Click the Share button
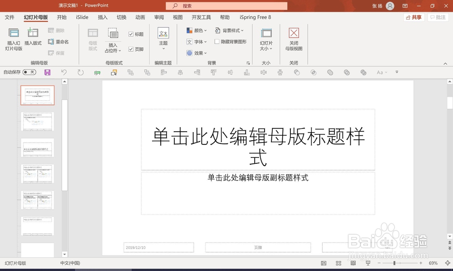The image size is (453, 271). coord(414,17)
